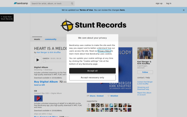
Task: Click the Wishlist heart icon
Action: [108, 96]
